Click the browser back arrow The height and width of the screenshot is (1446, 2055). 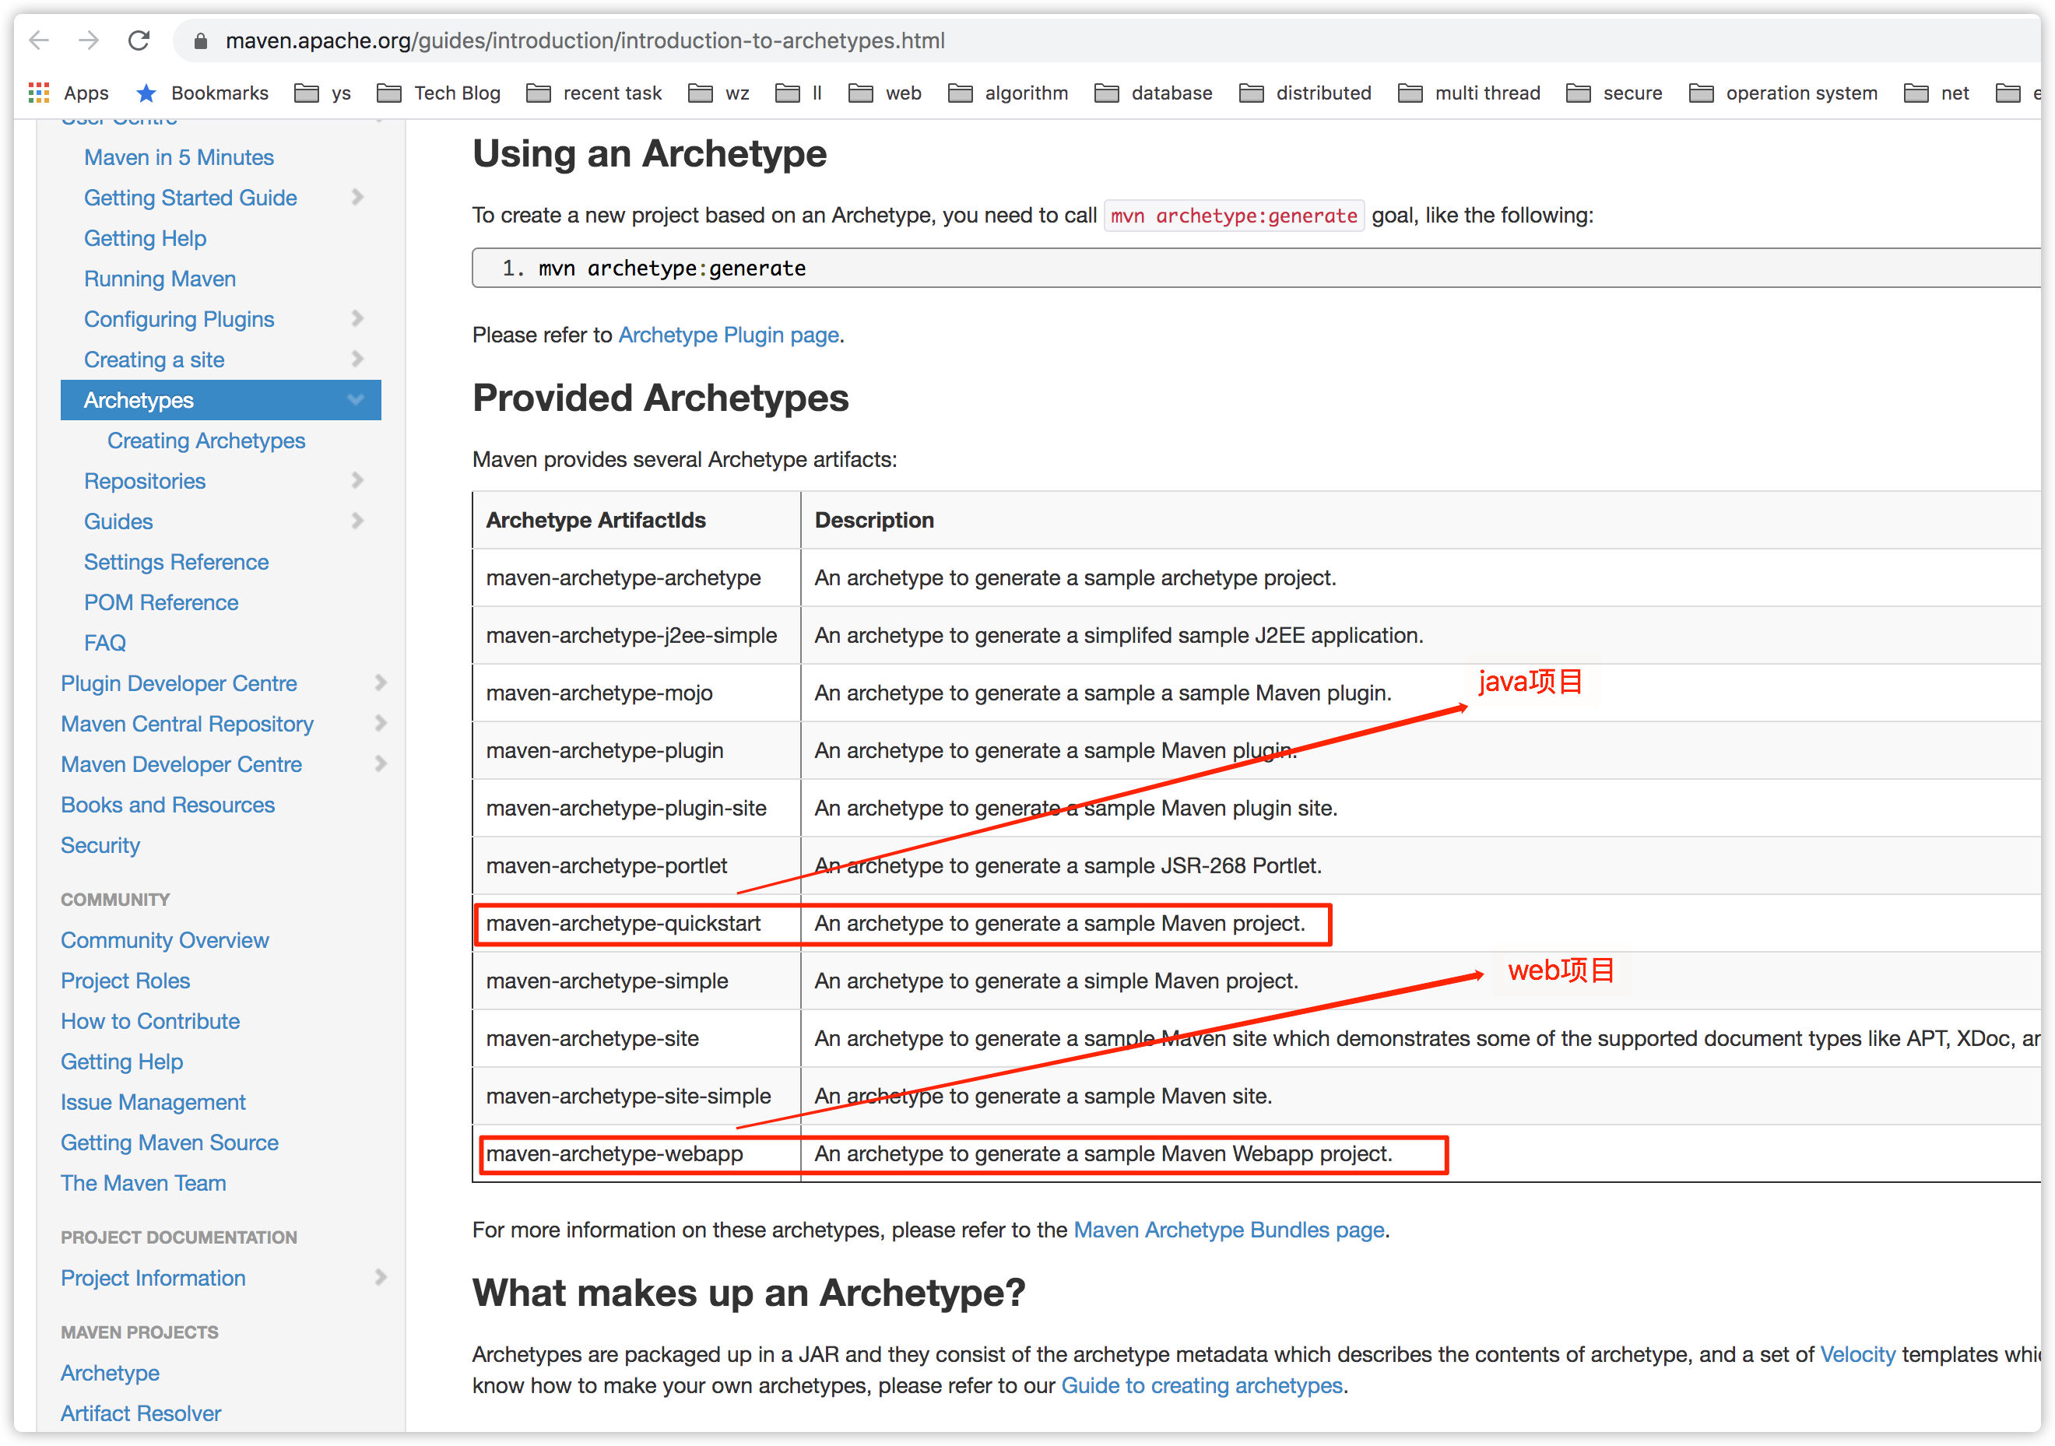[x=40, y=40]
